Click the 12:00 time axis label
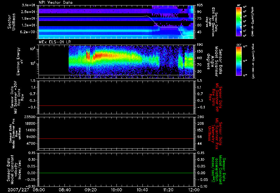Viewport: 280px width, 193px height. click(x=194, y=189)
